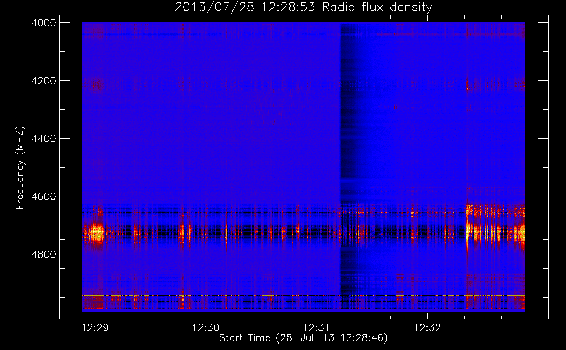Click the "Start Time (28-Jul-13 12:28:46)" x-axis label

303,338
